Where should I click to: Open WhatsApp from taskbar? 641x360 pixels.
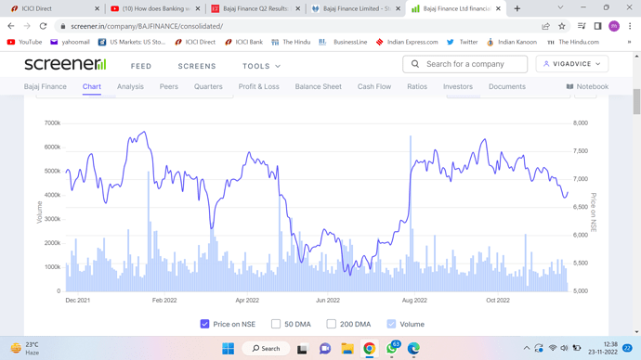(392, 348)
